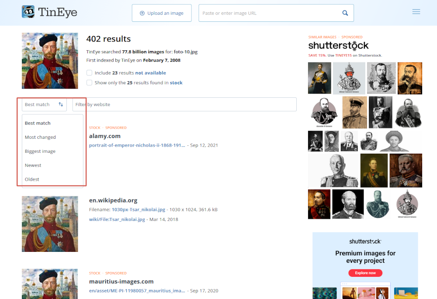
Task: Open wiki/File:Tsar_nikolai.jpg link
Action: (x=117, y=220)
